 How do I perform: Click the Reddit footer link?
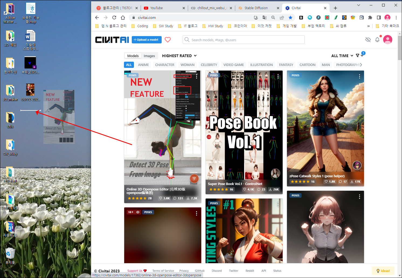tap(250, 271)
